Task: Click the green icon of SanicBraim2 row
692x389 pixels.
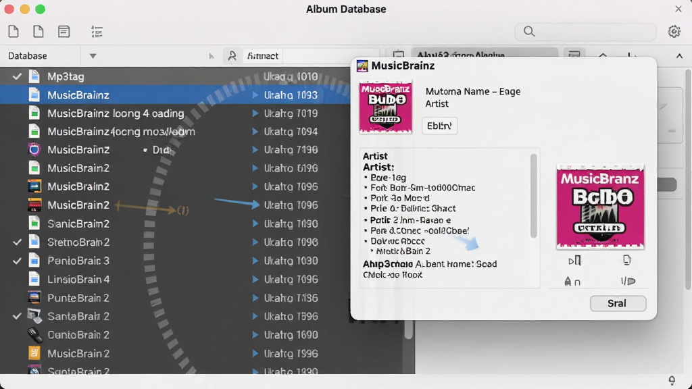Action: coord(34,224)
